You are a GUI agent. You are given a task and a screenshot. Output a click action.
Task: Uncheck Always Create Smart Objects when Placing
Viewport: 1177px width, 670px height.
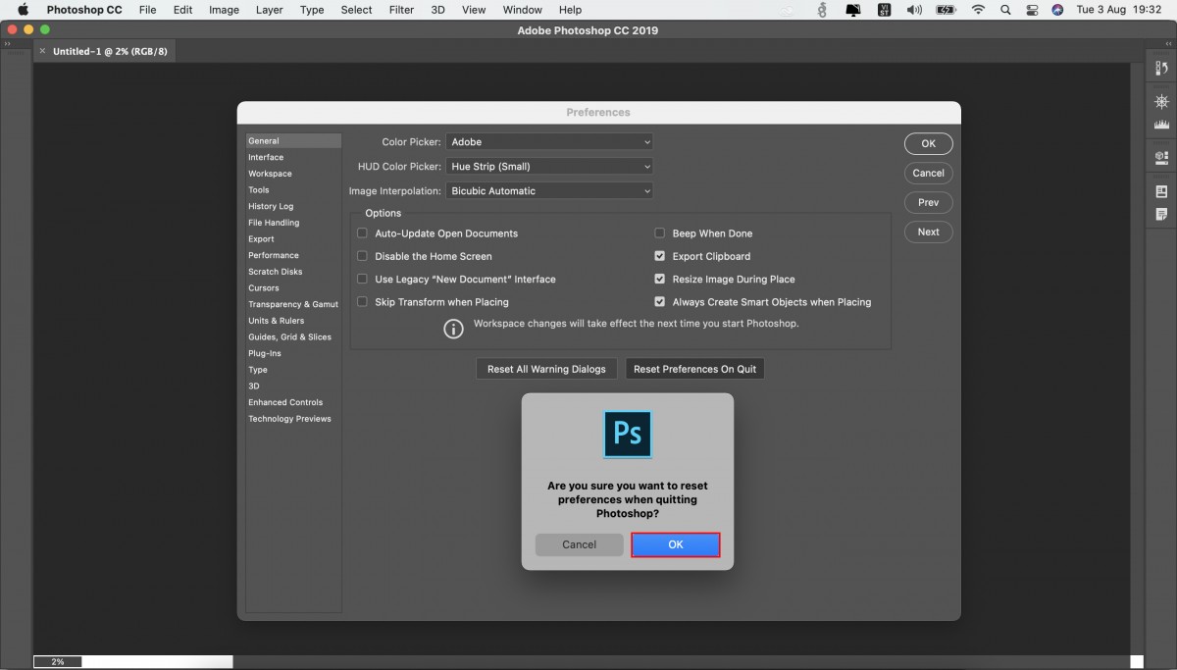[660, 302]
